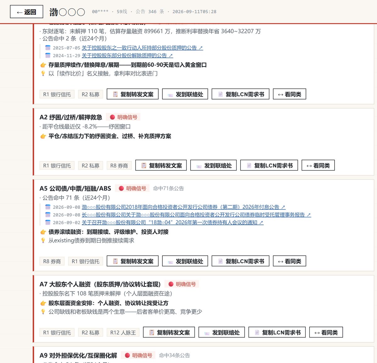Open the 2018年公司债券 2026年付息公告 link
The width and height of the screenshot is (377, 363).
[x=183, y=207]
